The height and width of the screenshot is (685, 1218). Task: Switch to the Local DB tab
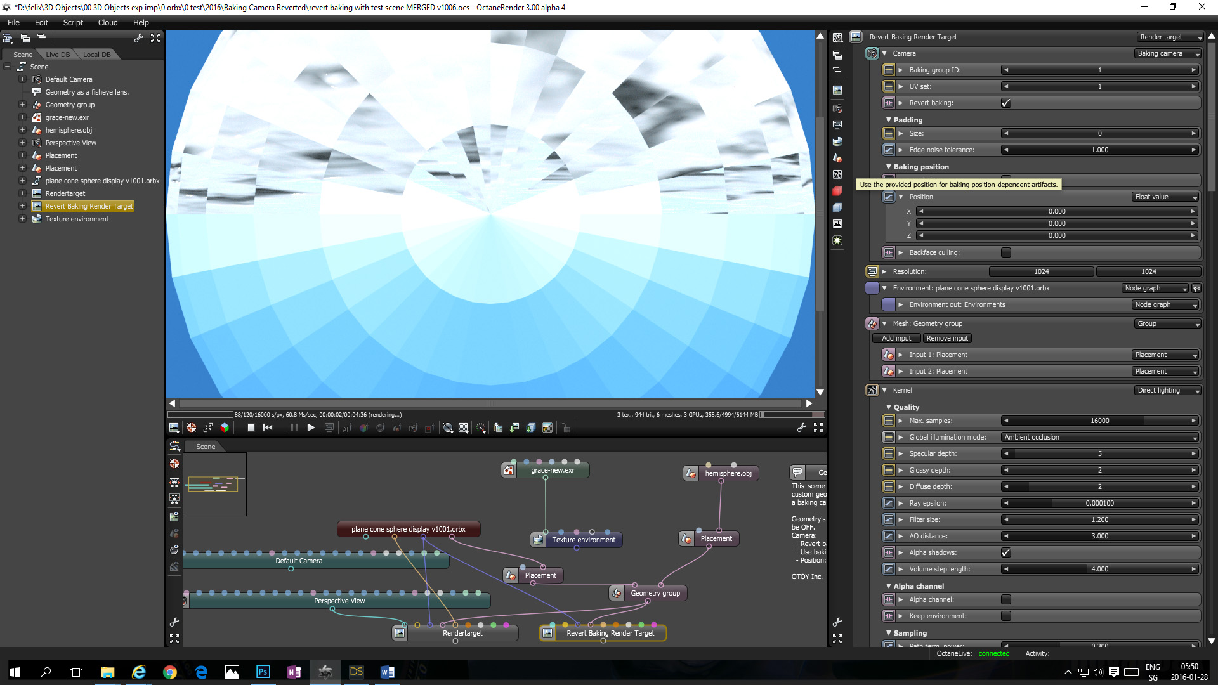pyautogui.click(x=96, y=55)
